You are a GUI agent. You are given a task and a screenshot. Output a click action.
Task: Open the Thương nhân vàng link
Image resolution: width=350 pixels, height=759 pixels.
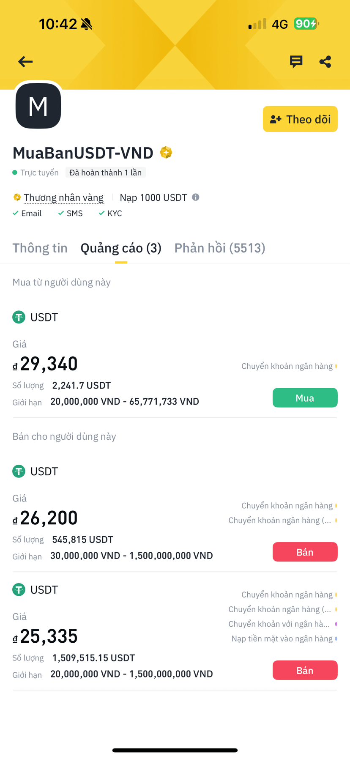tap(63, 197)
